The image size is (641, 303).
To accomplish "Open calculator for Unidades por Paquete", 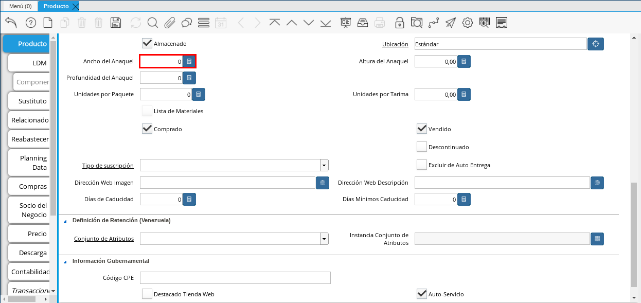I will [199, 95].
